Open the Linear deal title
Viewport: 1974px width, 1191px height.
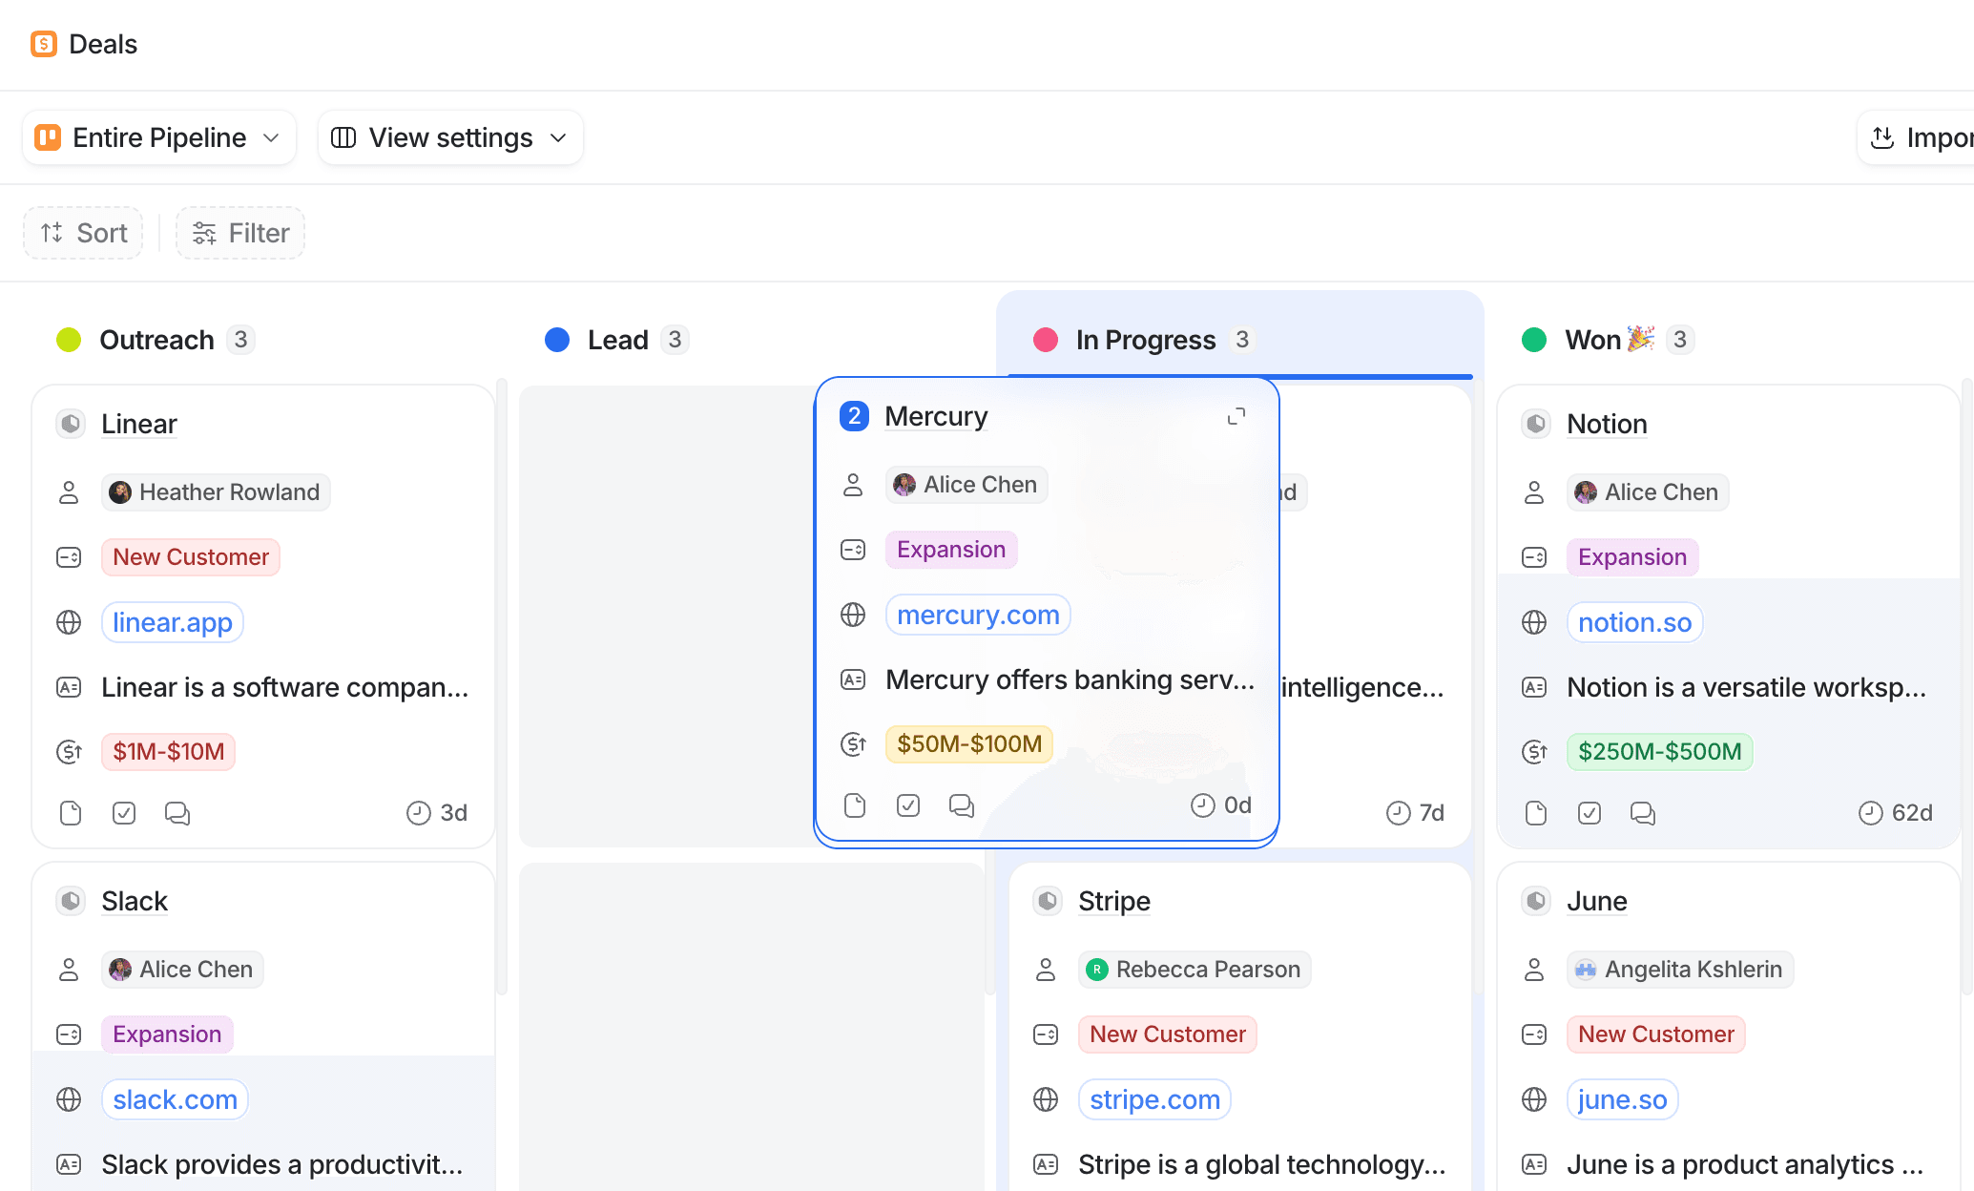139,424
